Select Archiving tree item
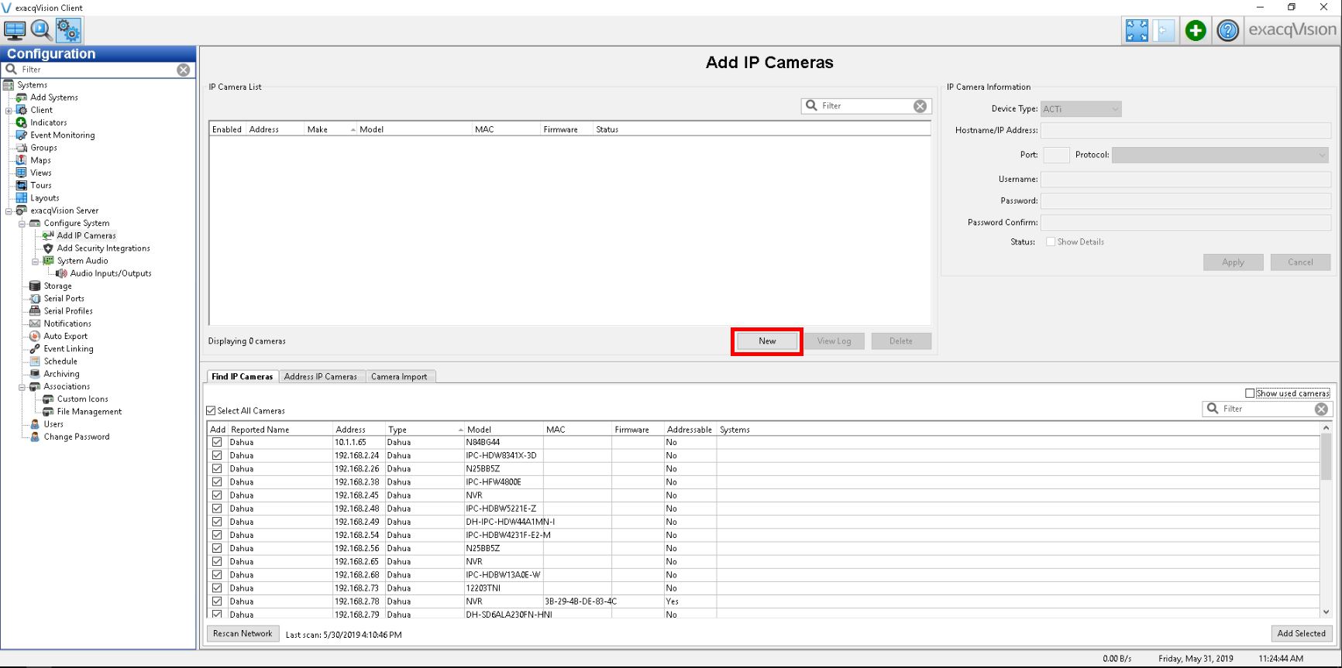The height and width of the screenshot is (668, 1342). 61,374
